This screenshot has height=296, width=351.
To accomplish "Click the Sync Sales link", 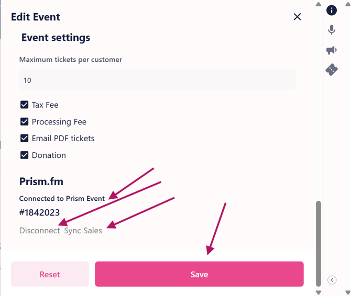I will [83, 230].
